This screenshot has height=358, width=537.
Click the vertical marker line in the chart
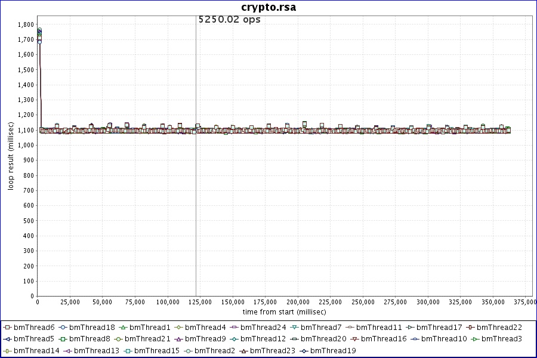point(196,179)
